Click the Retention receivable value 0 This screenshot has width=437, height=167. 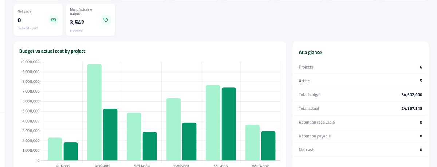click(x=421, y=122)
